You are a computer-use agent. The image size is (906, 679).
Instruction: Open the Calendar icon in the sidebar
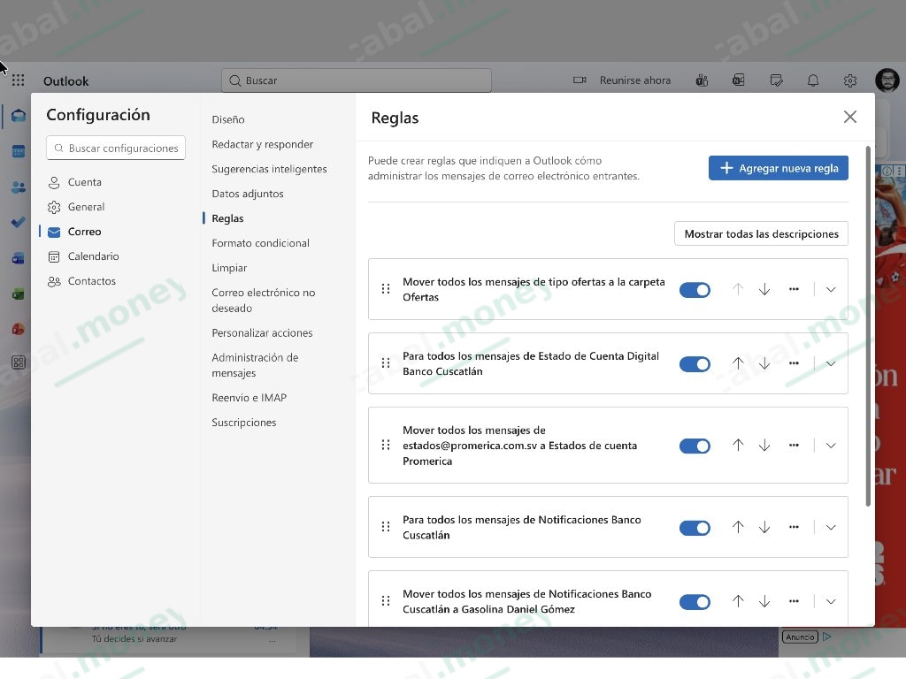click(x=18, y=150)
